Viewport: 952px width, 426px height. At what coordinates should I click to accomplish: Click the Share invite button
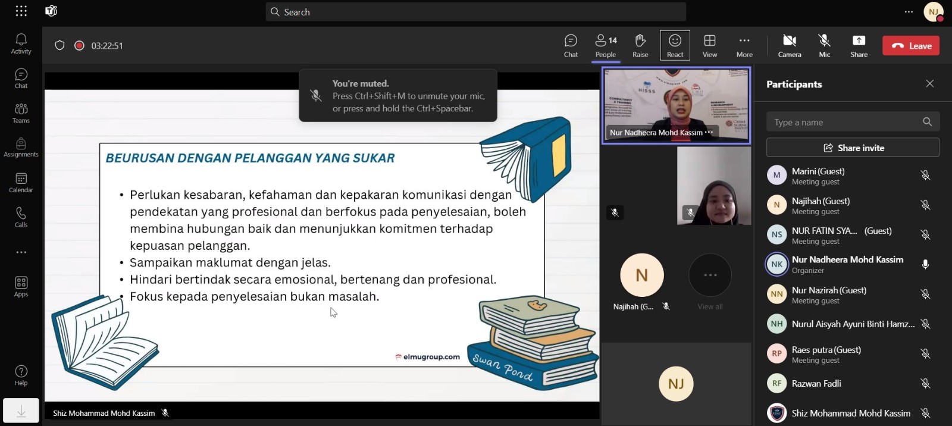point(853,148)
